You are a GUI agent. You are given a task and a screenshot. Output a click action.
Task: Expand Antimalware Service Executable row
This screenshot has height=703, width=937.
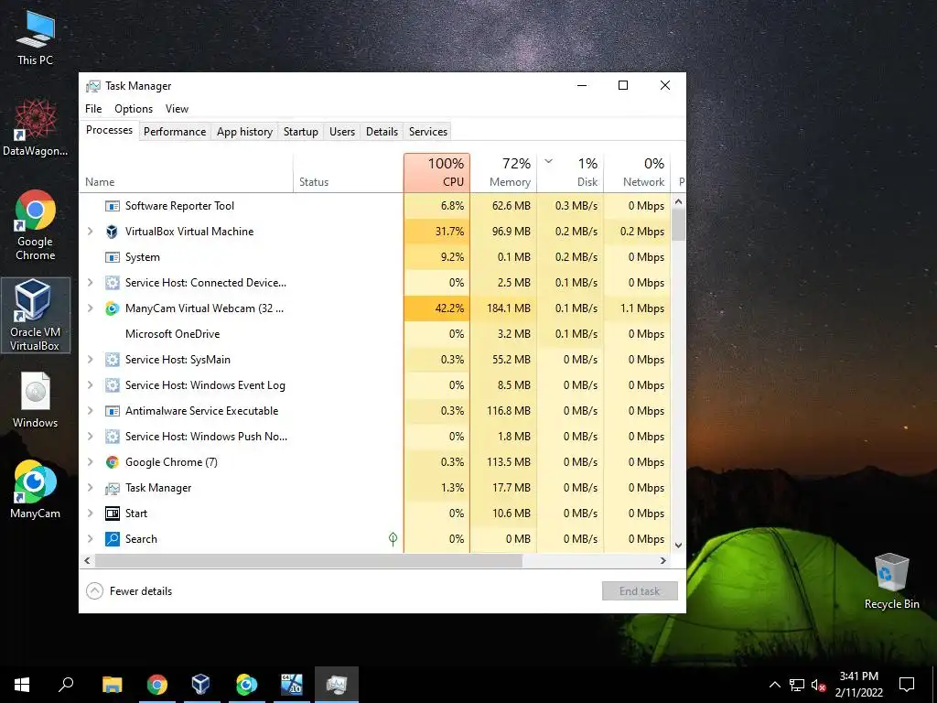pyautogui.click(x=91, y=411)
